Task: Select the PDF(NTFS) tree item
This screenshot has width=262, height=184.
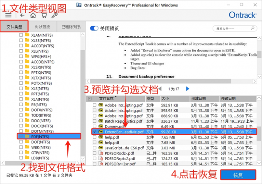Action: point(49,136)
